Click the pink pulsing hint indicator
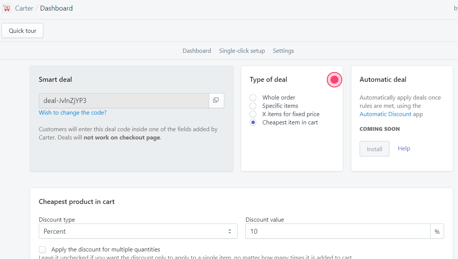 334,80
